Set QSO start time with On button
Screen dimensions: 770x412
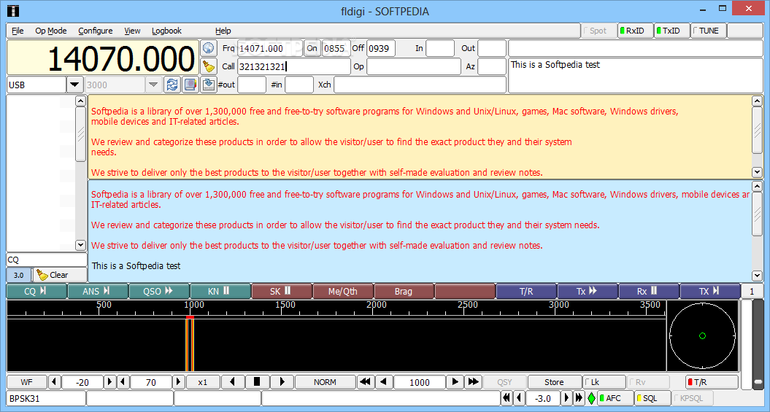(x=312, y=48)
